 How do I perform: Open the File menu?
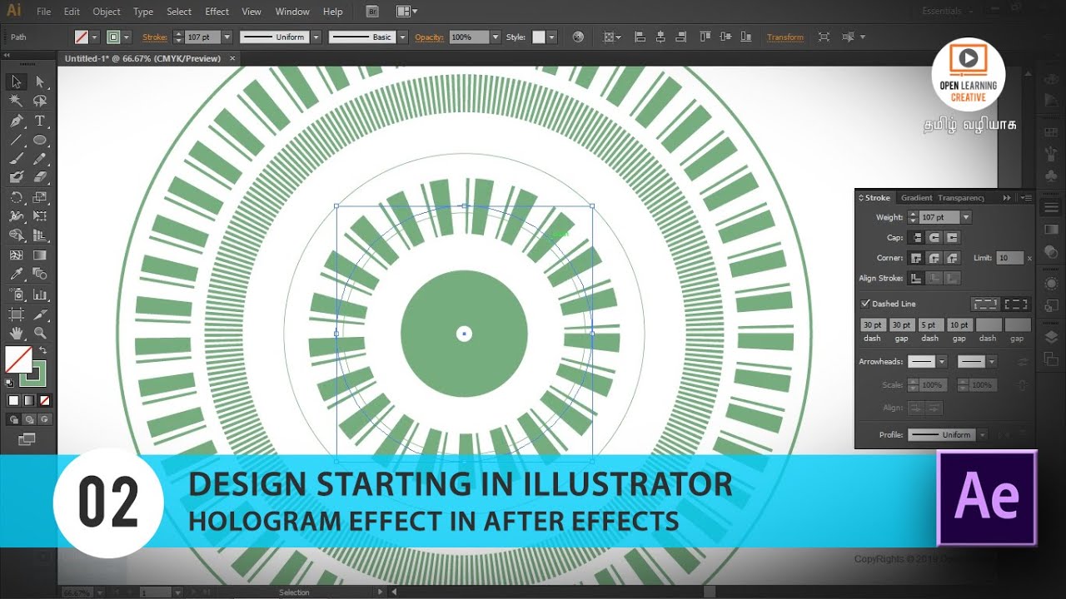pos(44,12)
